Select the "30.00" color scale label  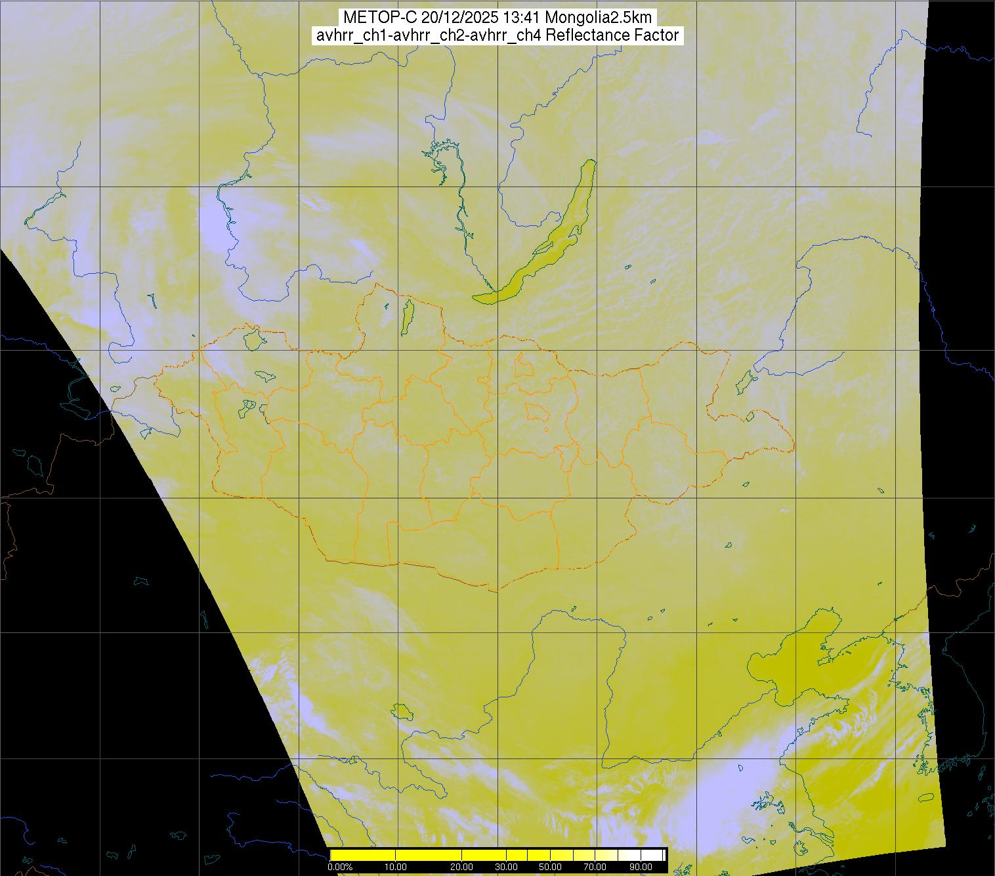click(507, 867)
